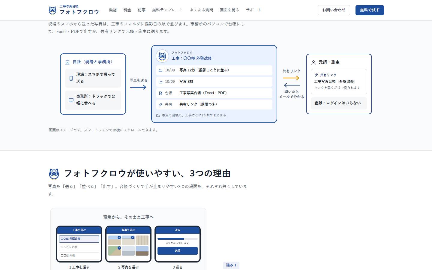
Task: Click the smartphone icon beside 現場：スマホで撮って送る
Action: (71, 78)
